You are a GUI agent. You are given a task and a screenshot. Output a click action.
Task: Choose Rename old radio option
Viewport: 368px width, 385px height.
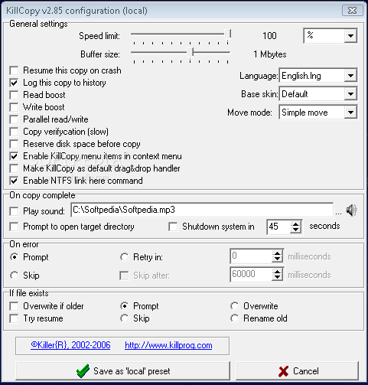click(235, 318)
